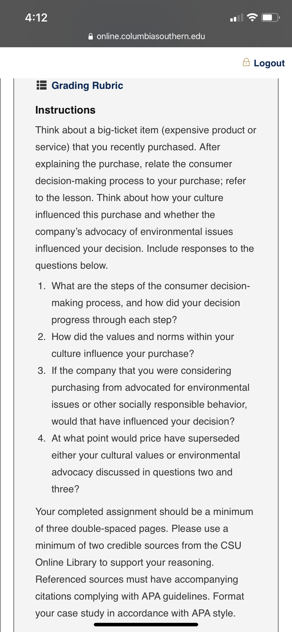The width and height of the screenshot is (292, 632).
Task: Click the lock icon next to Logout
Action: (x=246, y=62)
